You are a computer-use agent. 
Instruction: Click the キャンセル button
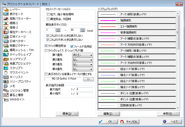(129, 122)
